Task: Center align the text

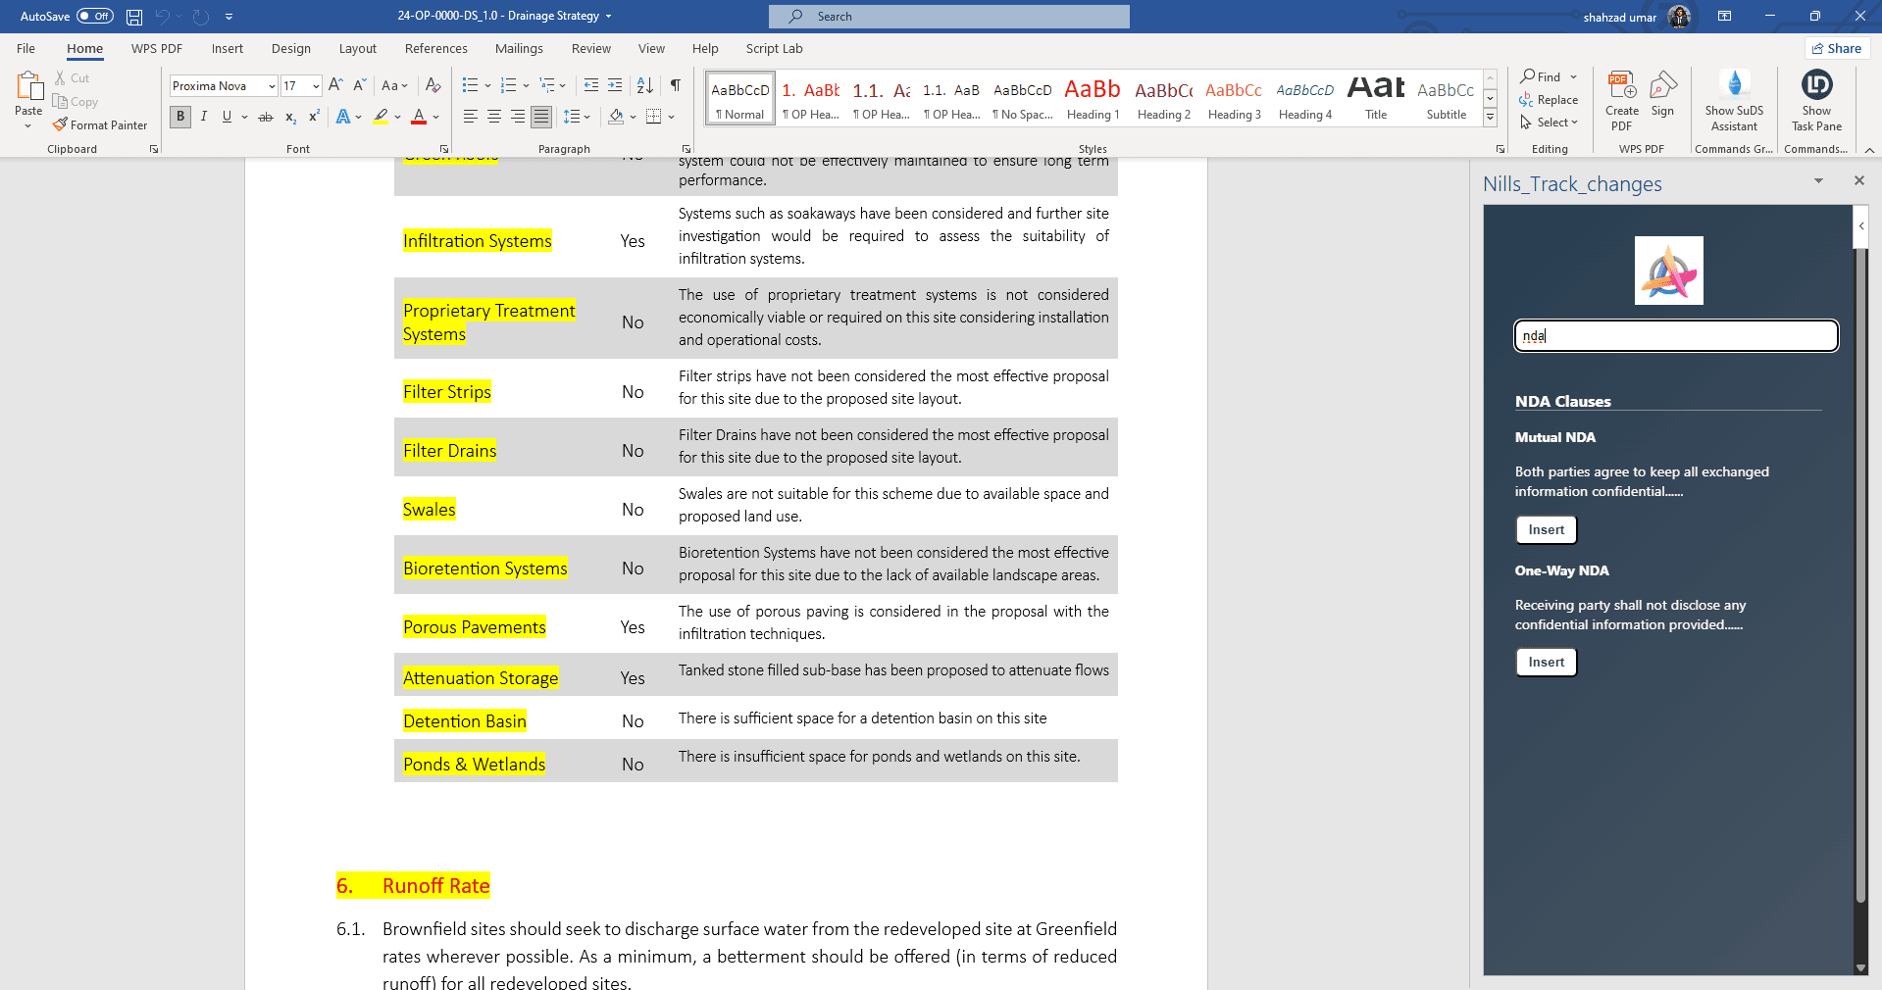Action: point(493,117)
